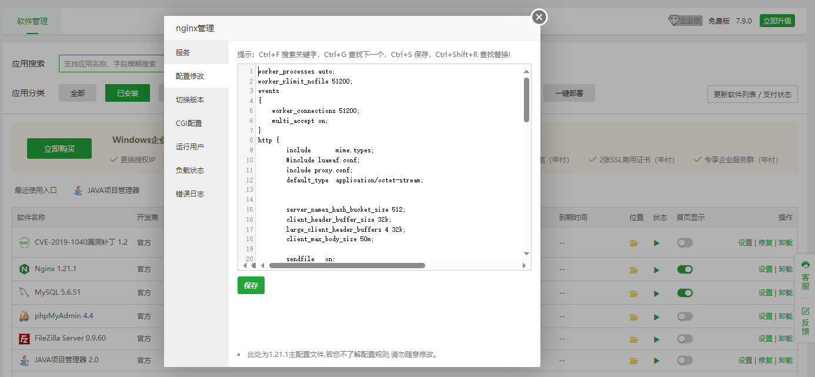View 负载状态 section
The height and width of the screenshot is (377, 815).
pyautogui.click(x=196, y=170)
